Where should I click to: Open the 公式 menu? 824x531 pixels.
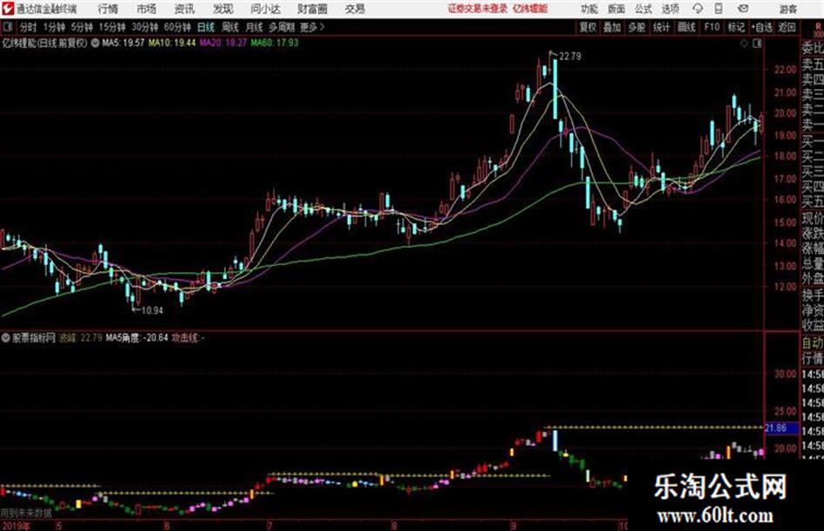point(644,9)
